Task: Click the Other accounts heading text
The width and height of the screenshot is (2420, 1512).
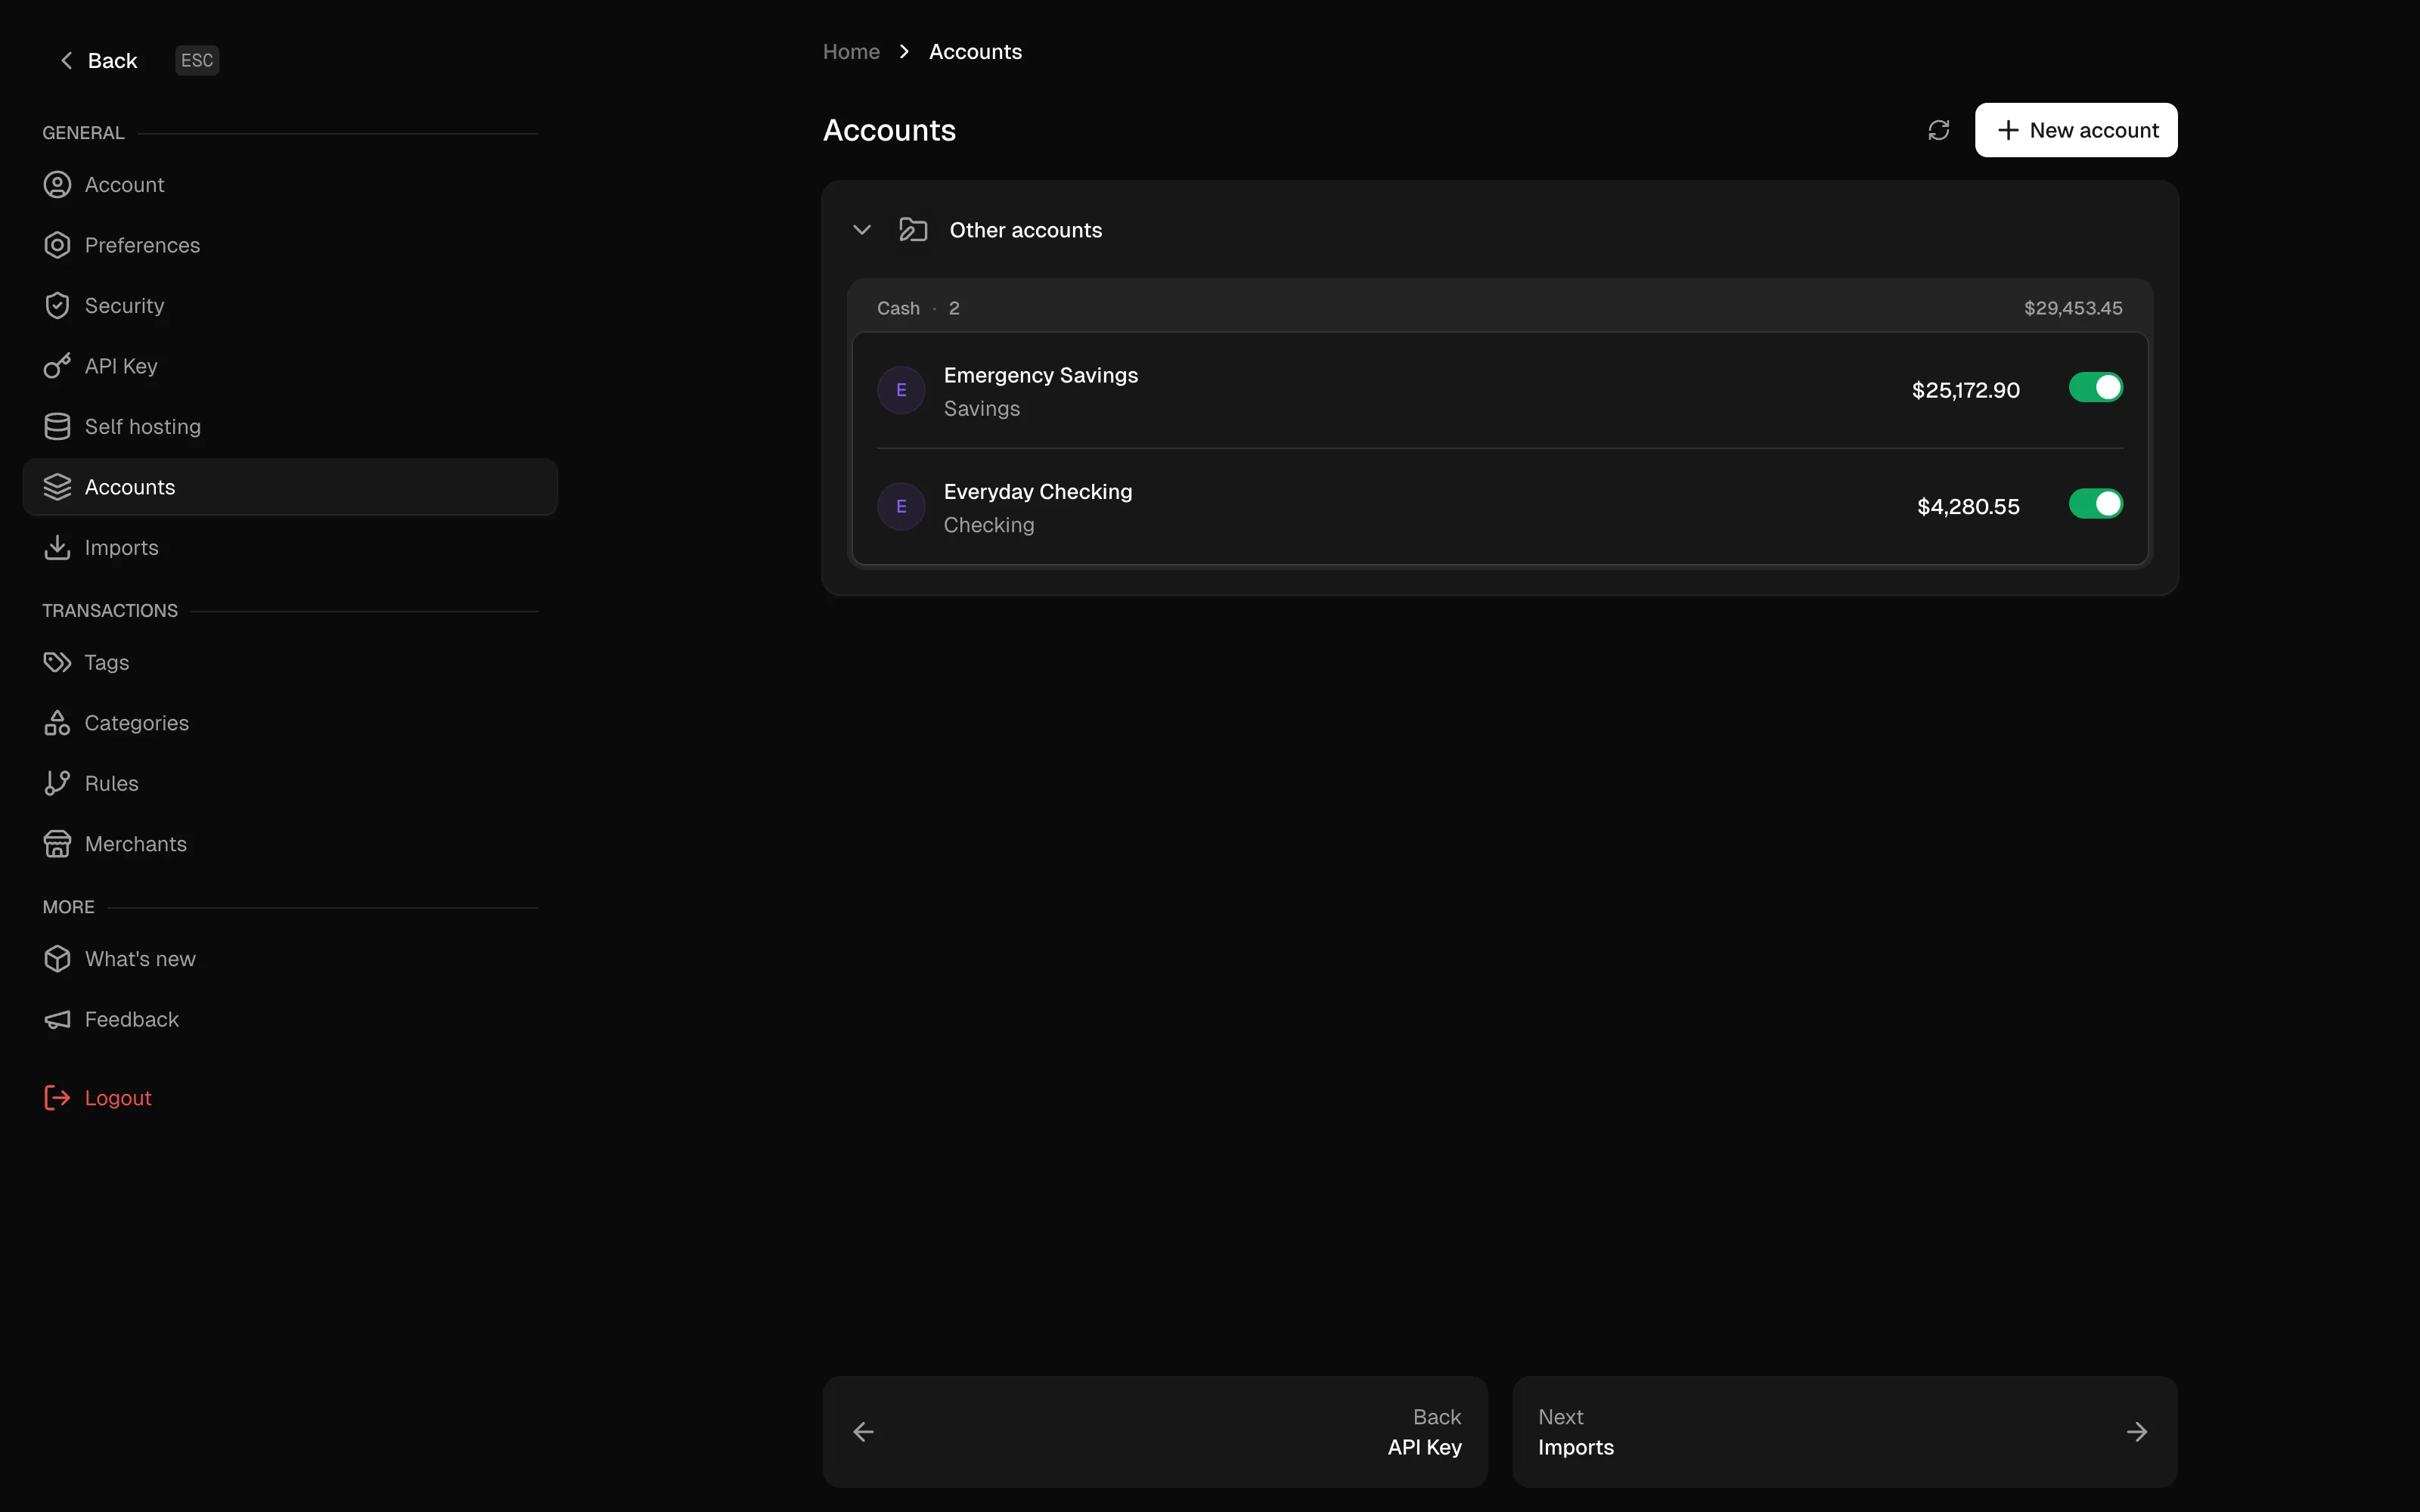Action: pyautogui.click(x=1026, y=230)
